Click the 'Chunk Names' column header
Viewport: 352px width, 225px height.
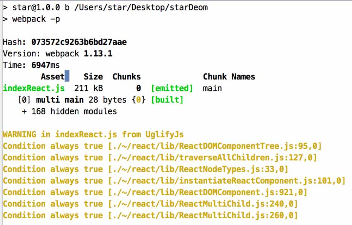229,77
